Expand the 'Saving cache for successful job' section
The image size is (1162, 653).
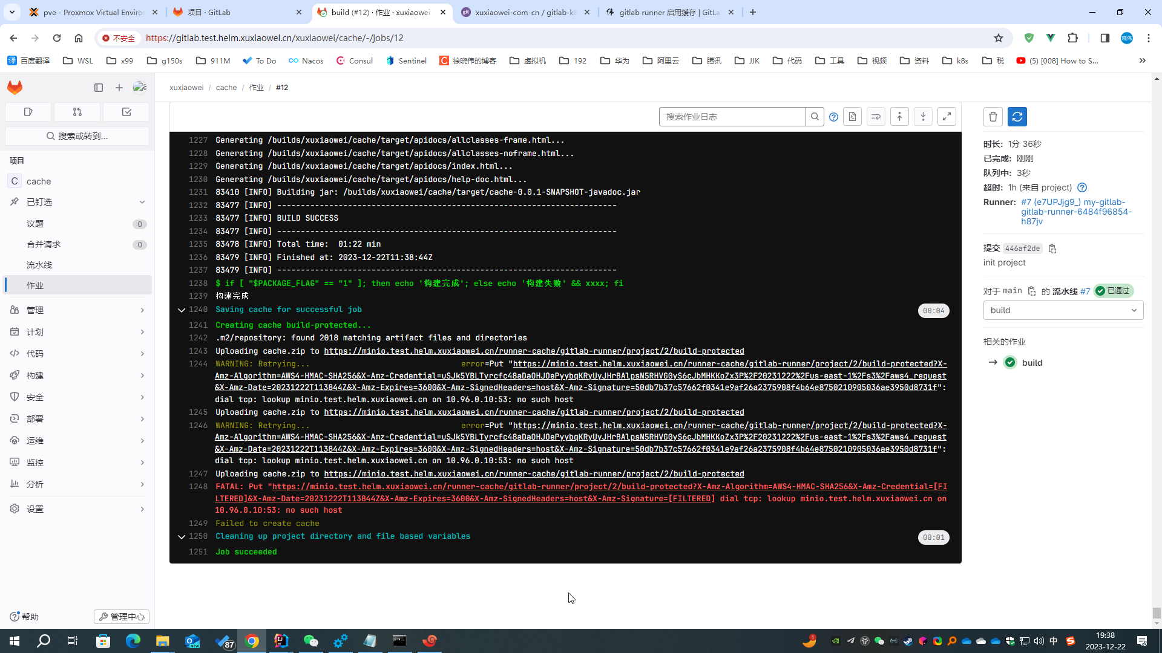click(181, 310)
